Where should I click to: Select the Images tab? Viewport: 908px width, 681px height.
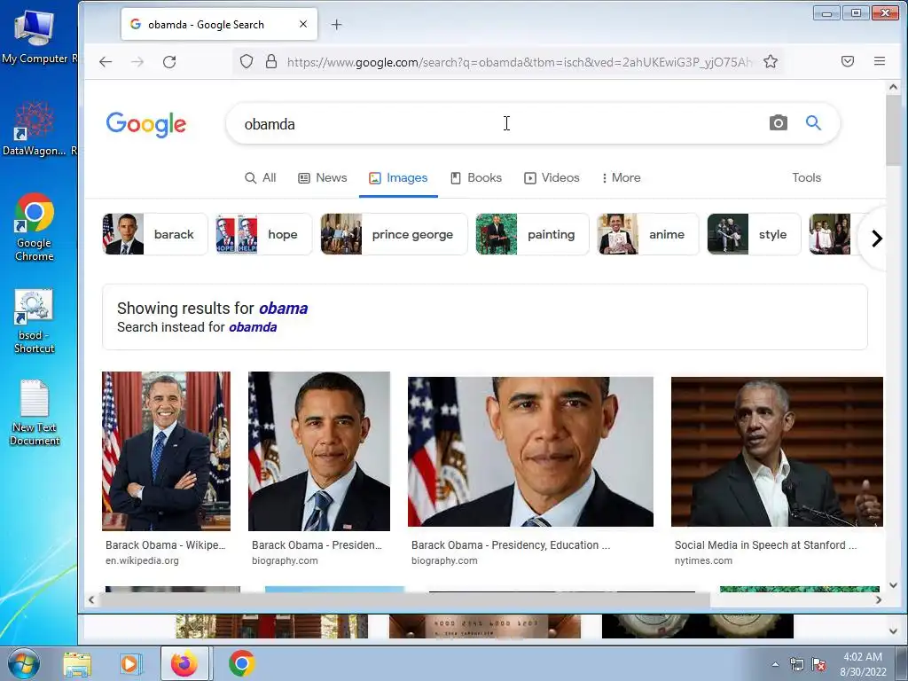click(398, 177)
